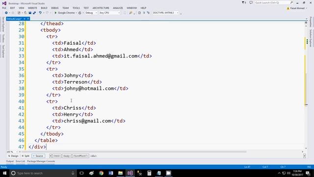Switch to Source view

38,156
